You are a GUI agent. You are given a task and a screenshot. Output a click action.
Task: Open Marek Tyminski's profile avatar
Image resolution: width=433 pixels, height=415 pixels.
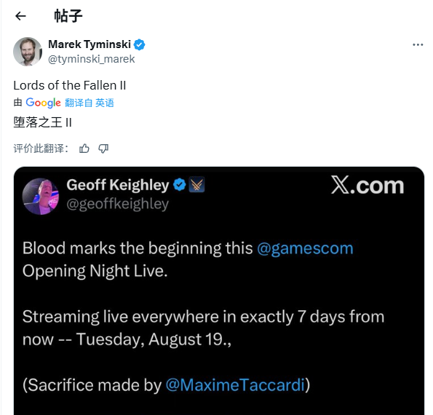click(x=28, y=52)
